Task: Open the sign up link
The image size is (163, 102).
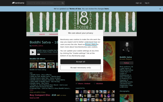Action: [139, 3]
